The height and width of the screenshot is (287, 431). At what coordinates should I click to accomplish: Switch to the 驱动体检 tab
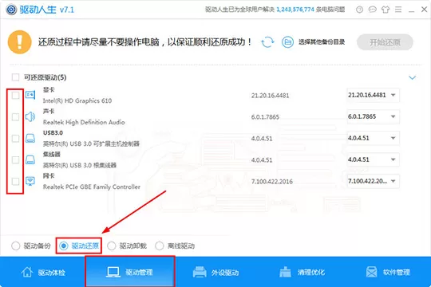click(43, 272)
